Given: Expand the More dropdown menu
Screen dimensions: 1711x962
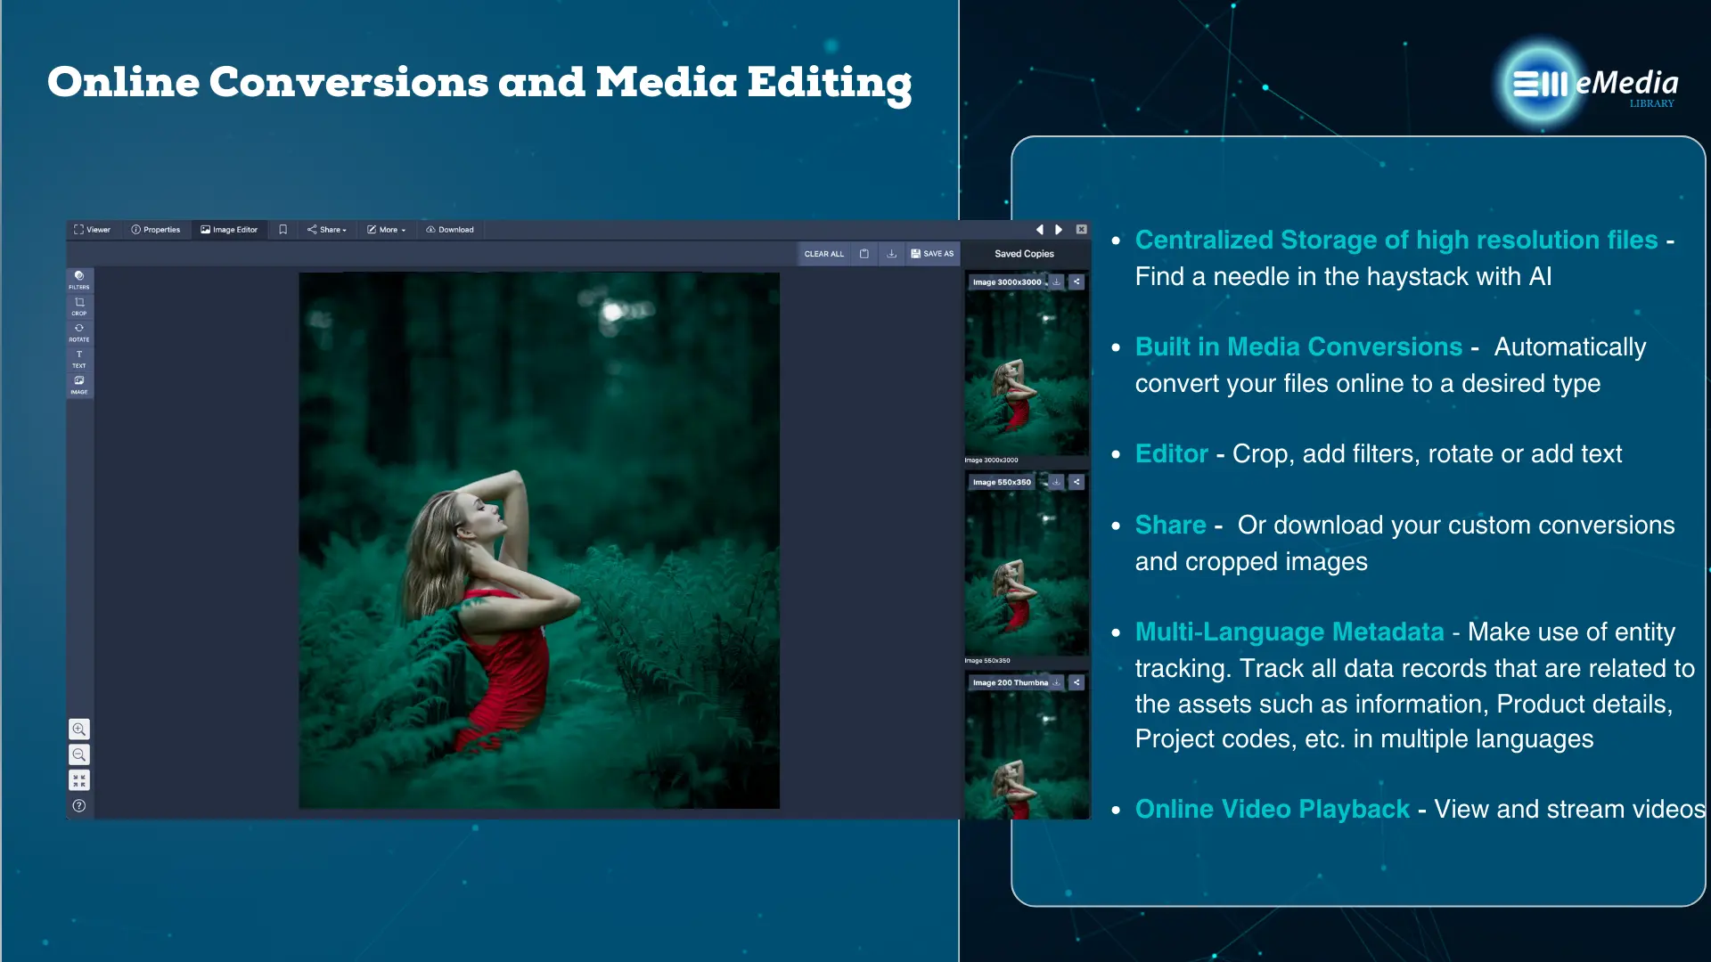Looking at the screenshot, I should (x=387, y=230).
